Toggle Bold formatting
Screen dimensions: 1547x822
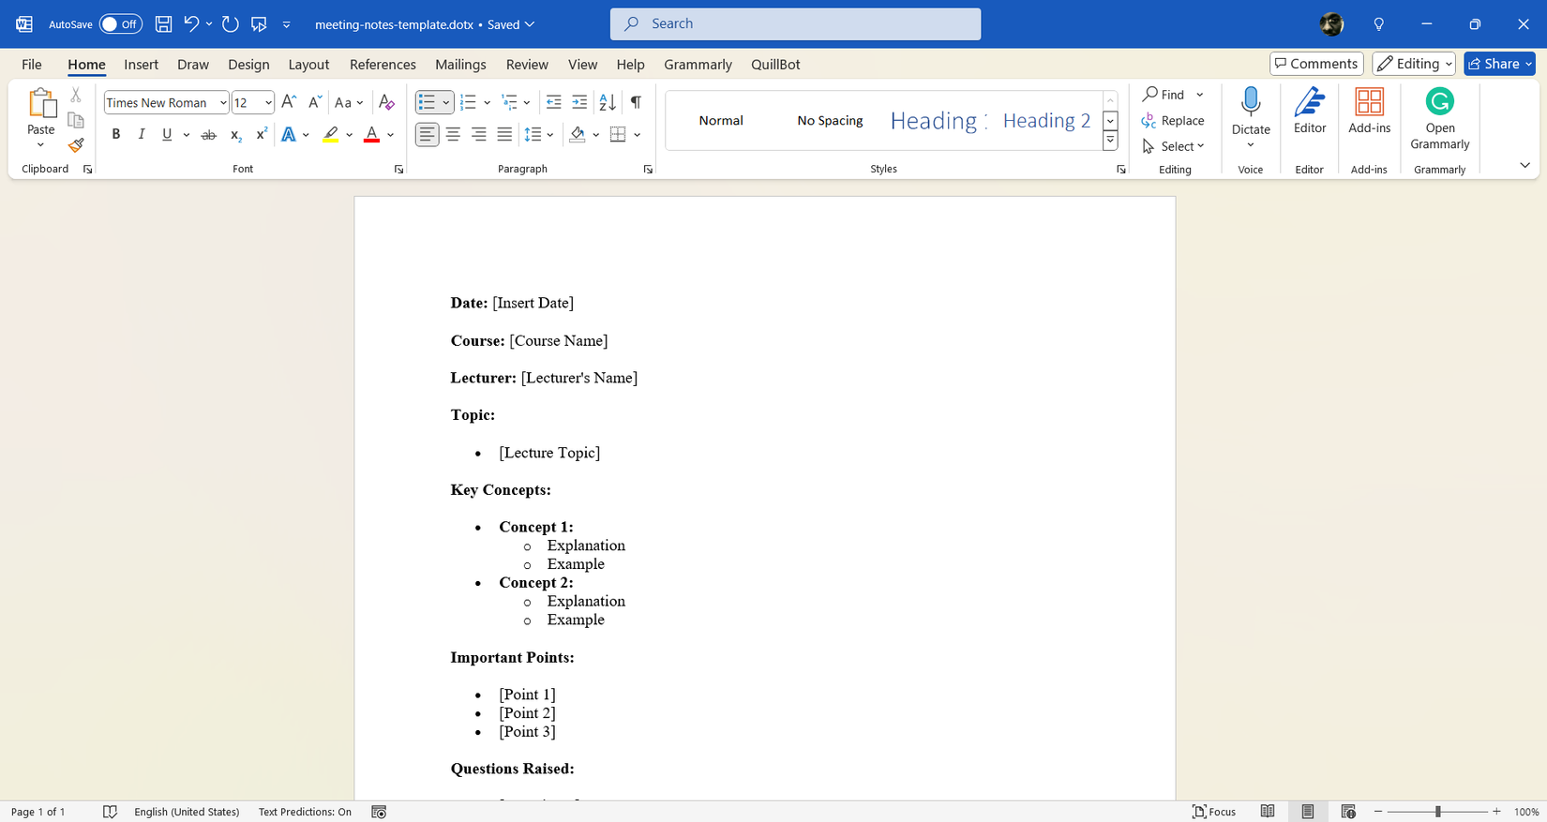pos(116,135)
